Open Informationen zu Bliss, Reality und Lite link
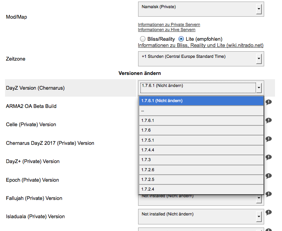 201,45
